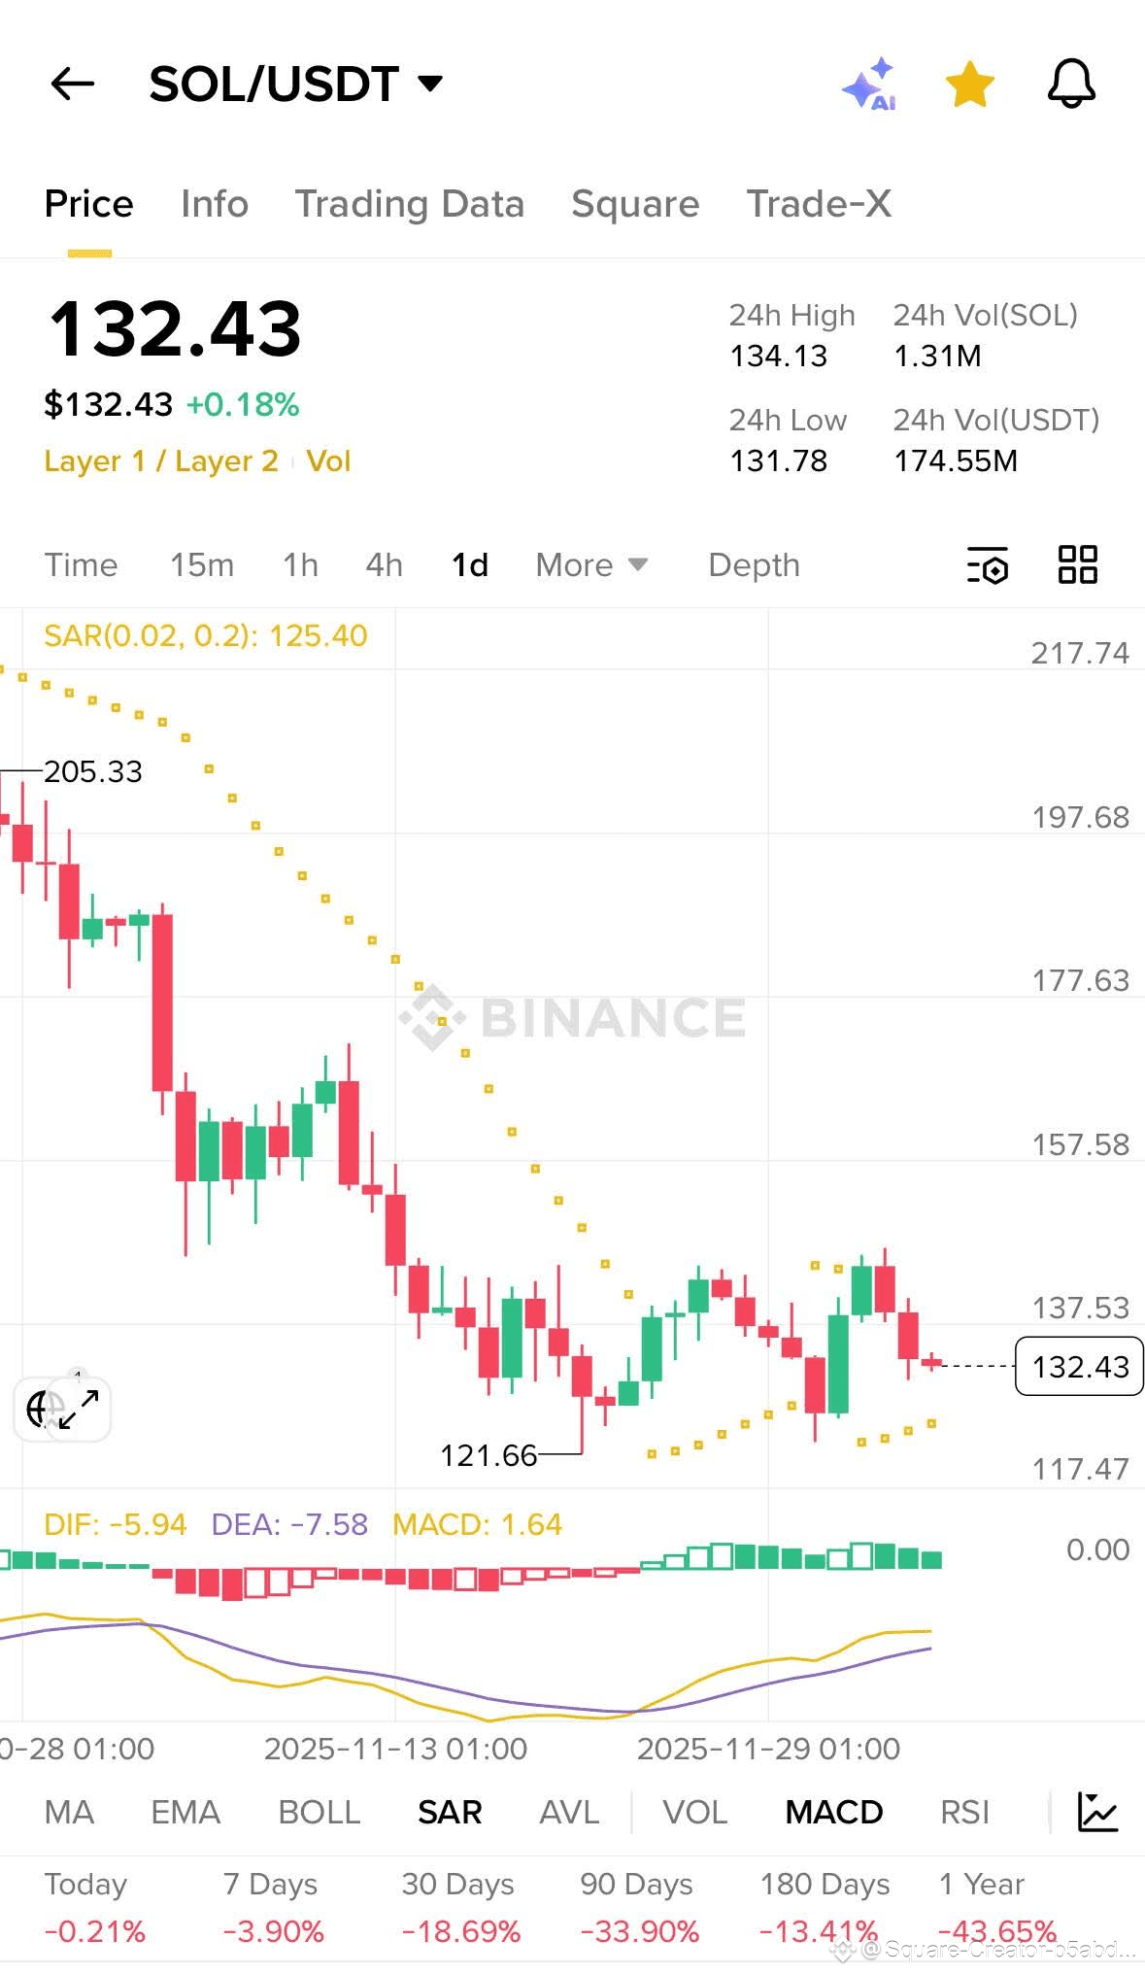Expand the SOL/USDT pair selector dropdown
This screenshot has height=1974, width=1145.
click(x=430, y=84)
